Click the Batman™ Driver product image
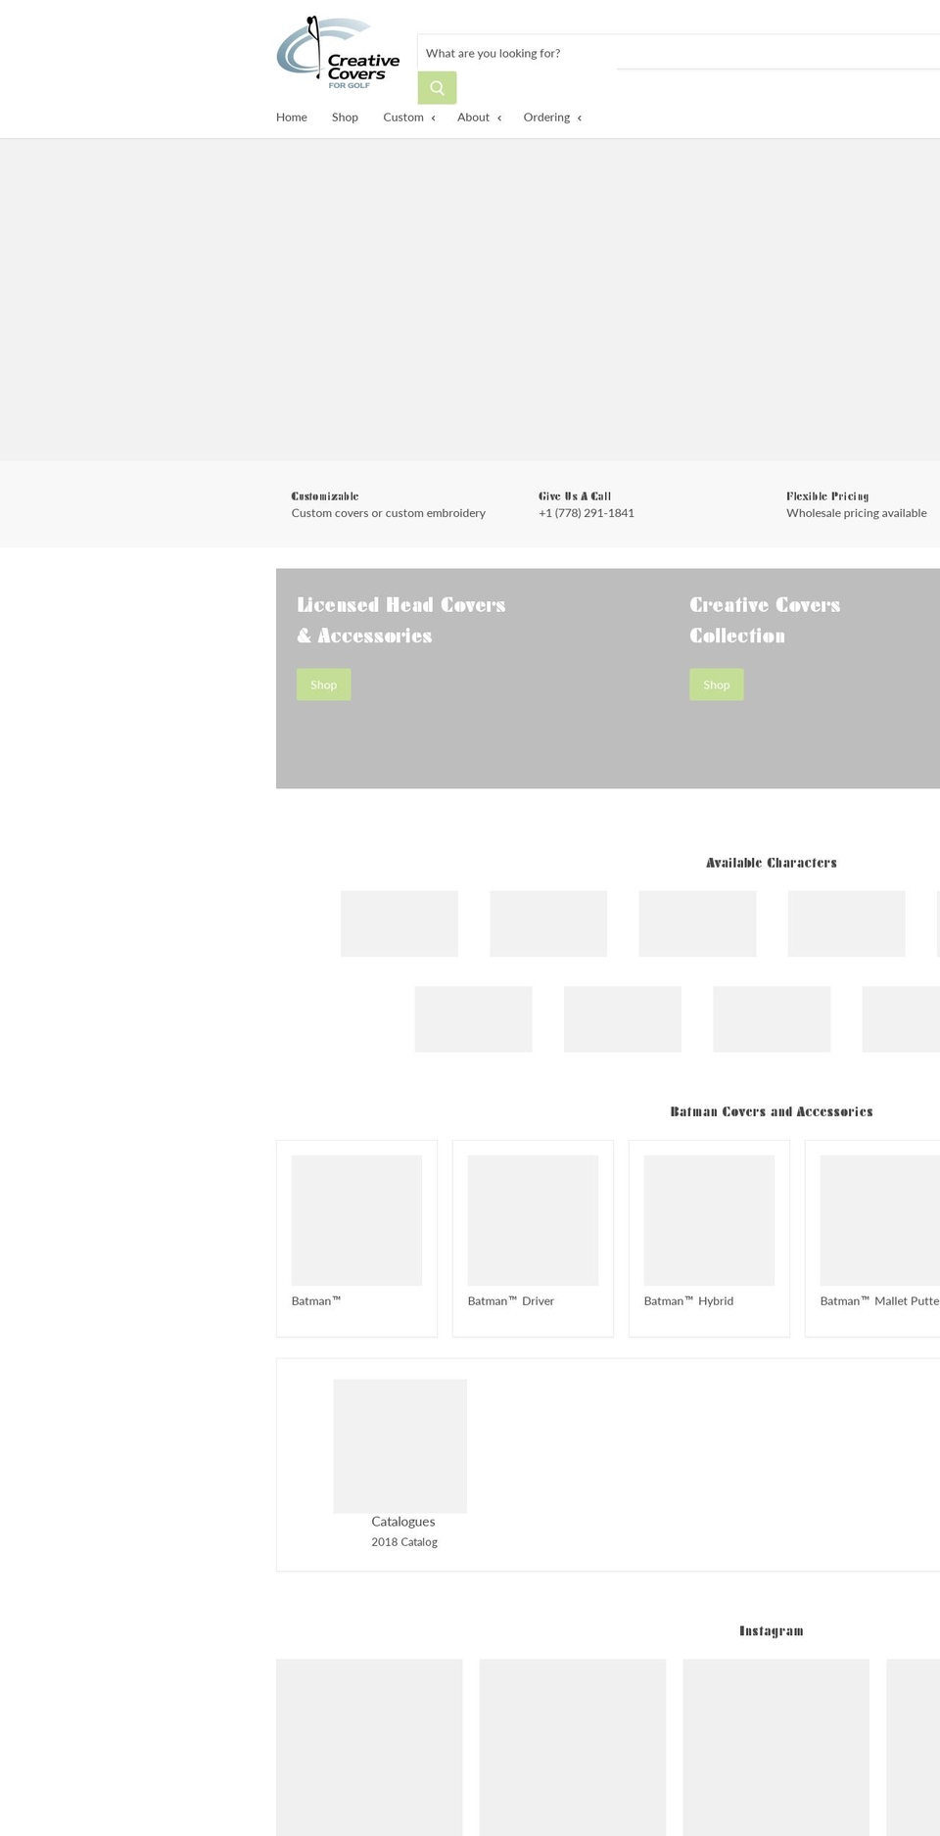940x1836 pixels. point(533,1220)
